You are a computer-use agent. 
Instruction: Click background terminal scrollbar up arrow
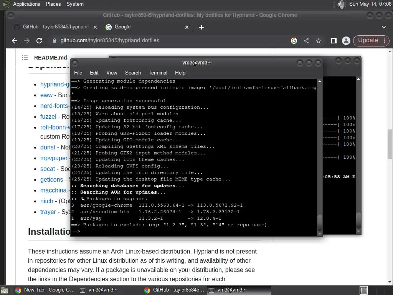[x=359, y=79]
